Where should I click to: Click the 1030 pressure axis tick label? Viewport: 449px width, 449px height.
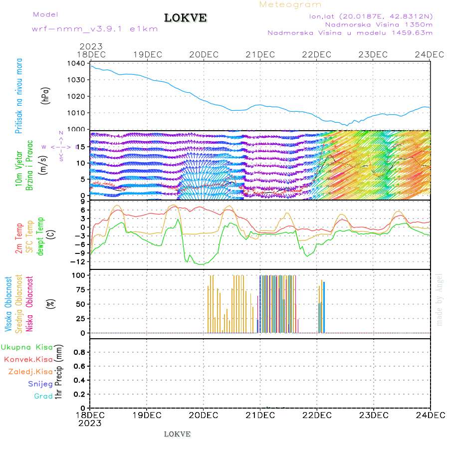76,80
